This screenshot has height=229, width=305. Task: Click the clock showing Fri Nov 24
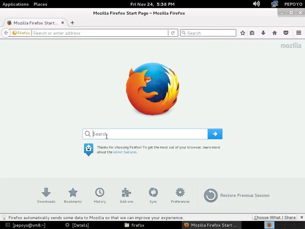click(x=152, y=4)
